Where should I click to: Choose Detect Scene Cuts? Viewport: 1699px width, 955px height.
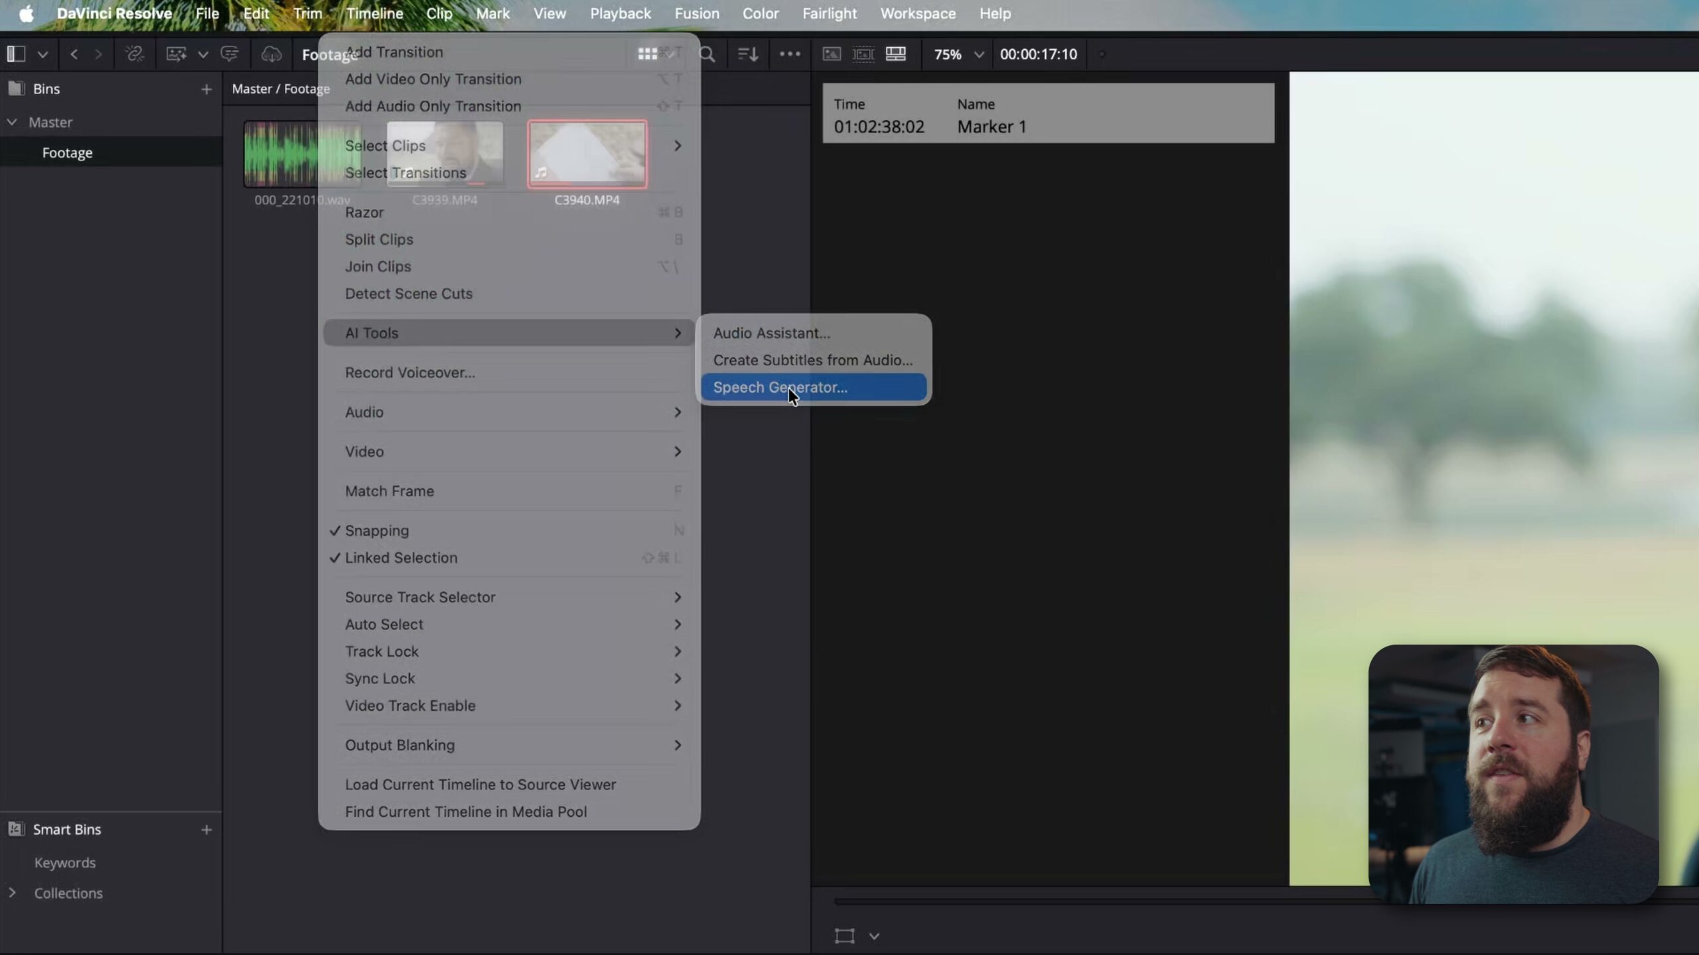[x=509, y=294]
